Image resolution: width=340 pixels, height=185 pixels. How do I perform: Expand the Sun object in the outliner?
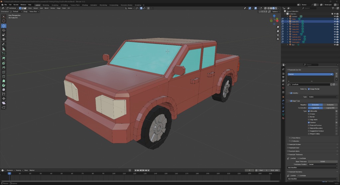pyautogui.click(x=288, y=45)
